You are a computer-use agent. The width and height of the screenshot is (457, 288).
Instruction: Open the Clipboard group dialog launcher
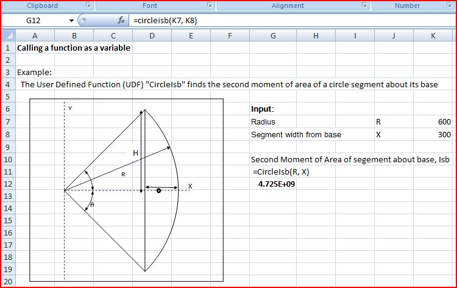pos(88,5)
